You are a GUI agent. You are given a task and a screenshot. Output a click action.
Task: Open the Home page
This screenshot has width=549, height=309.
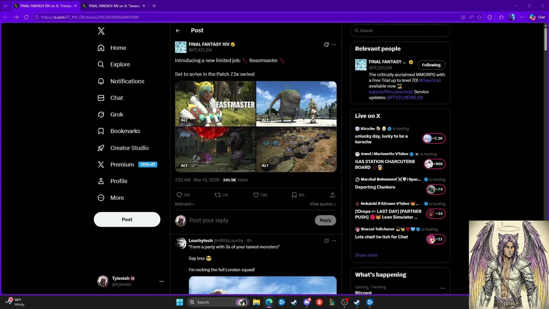pos(112,48)
